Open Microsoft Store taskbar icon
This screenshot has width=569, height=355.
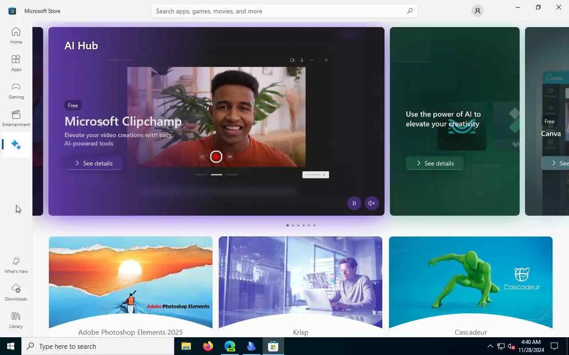(x=273, y=346)
